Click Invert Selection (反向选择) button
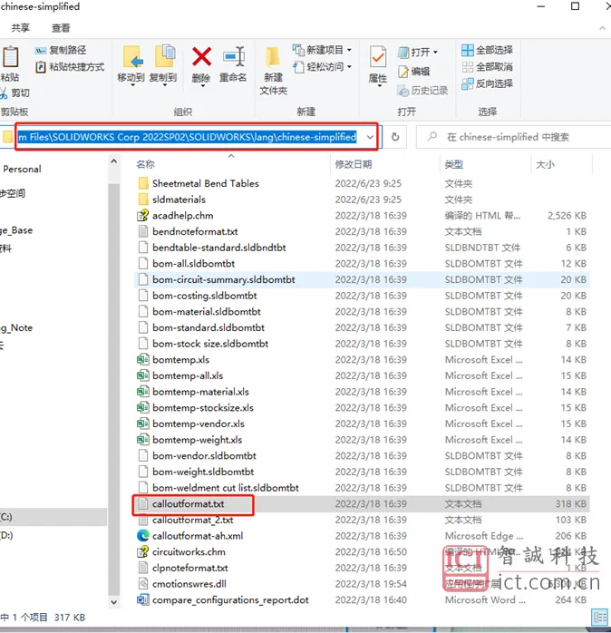This screenshot has height=633, width=611. tap(487, 83)
